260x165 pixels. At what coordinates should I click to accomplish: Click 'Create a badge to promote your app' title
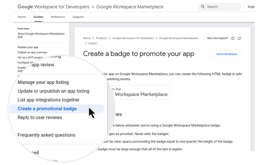click(x=138, y=54)
